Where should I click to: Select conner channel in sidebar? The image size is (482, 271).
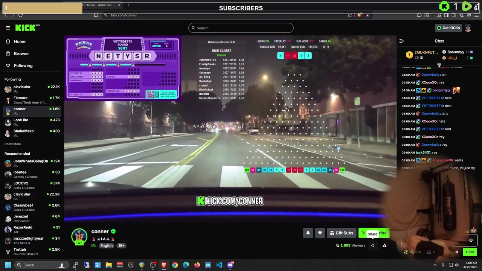pos(32,111)
